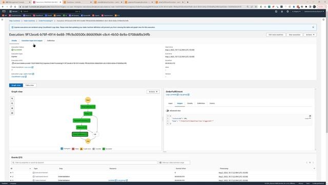
Task: Bookmark this page star icon
Action: coord(256,7)
